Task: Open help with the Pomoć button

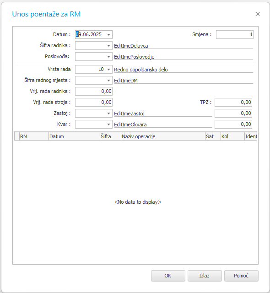Action: (241, 276)
